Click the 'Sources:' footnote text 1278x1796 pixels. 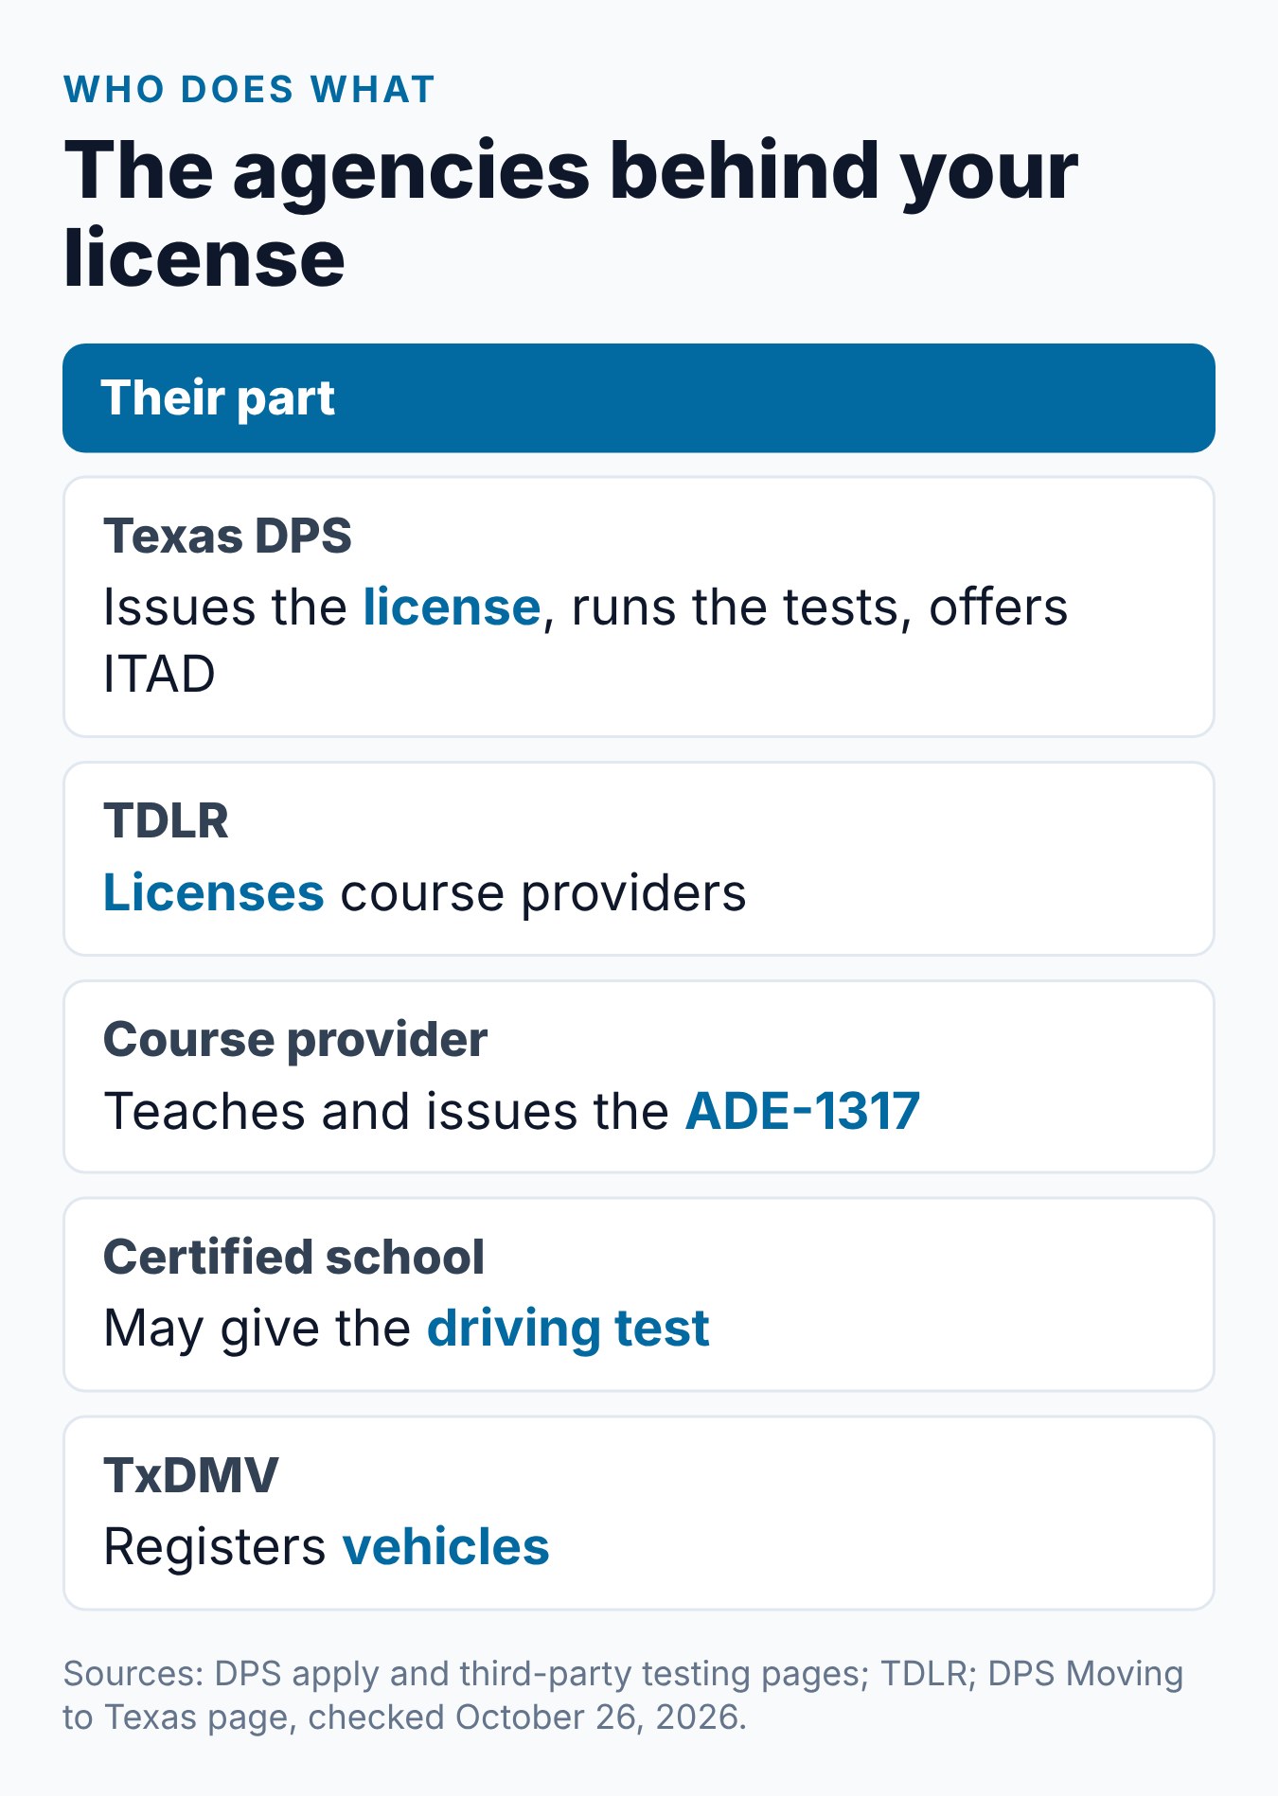[623, 1696]
